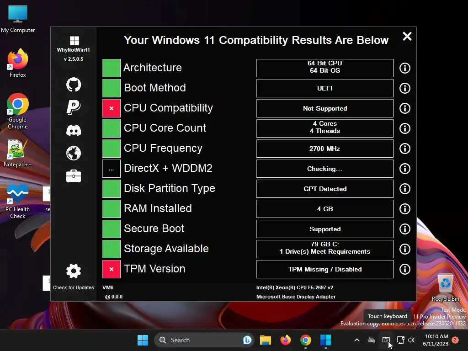Show info for Disk Partition Type
This screenshot has height=351, width=468.
tap(405, 189)
